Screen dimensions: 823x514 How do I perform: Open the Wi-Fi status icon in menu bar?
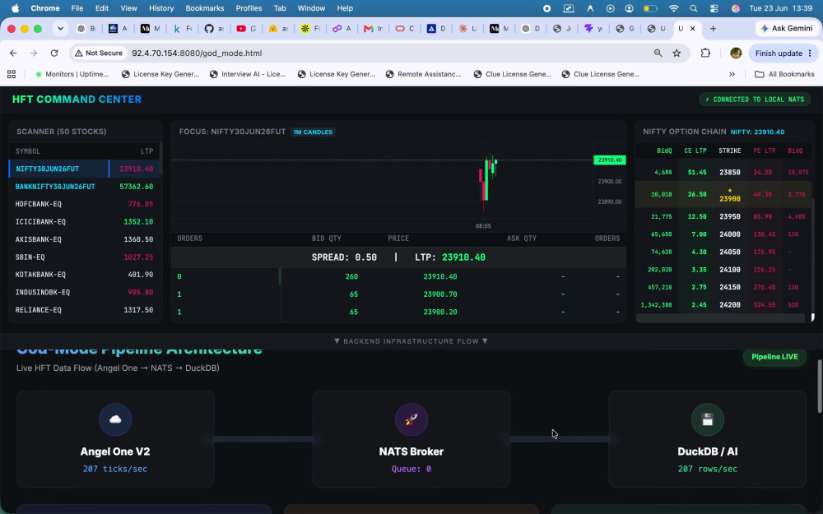674,8
